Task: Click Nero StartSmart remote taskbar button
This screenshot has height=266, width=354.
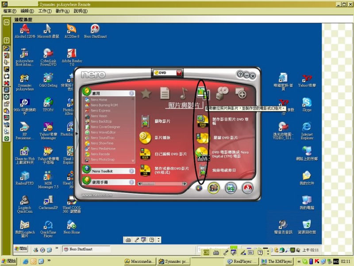Action: [x=86, y=249]
